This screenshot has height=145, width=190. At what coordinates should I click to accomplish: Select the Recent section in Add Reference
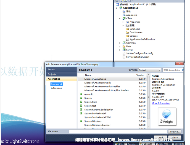click(61, 69)
